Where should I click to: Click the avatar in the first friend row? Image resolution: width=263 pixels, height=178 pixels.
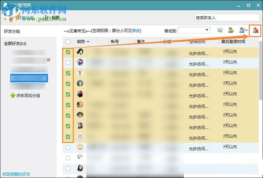pyautogui.click(x=80, y=52)
